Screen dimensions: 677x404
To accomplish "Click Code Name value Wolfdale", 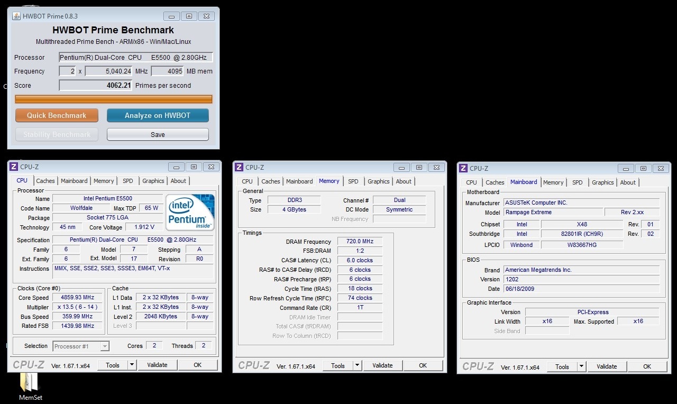I will 81,208.
